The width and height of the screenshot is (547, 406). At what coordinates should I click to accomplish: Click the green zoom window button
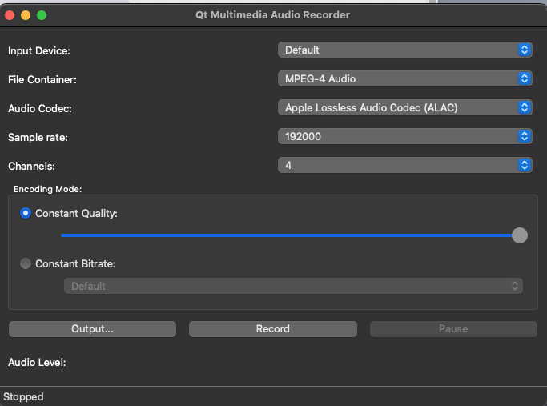pyautogui.click(x=42, y=15)
